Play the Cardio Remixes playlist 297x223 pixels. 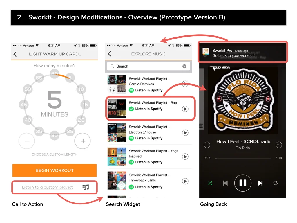[185, 84]
